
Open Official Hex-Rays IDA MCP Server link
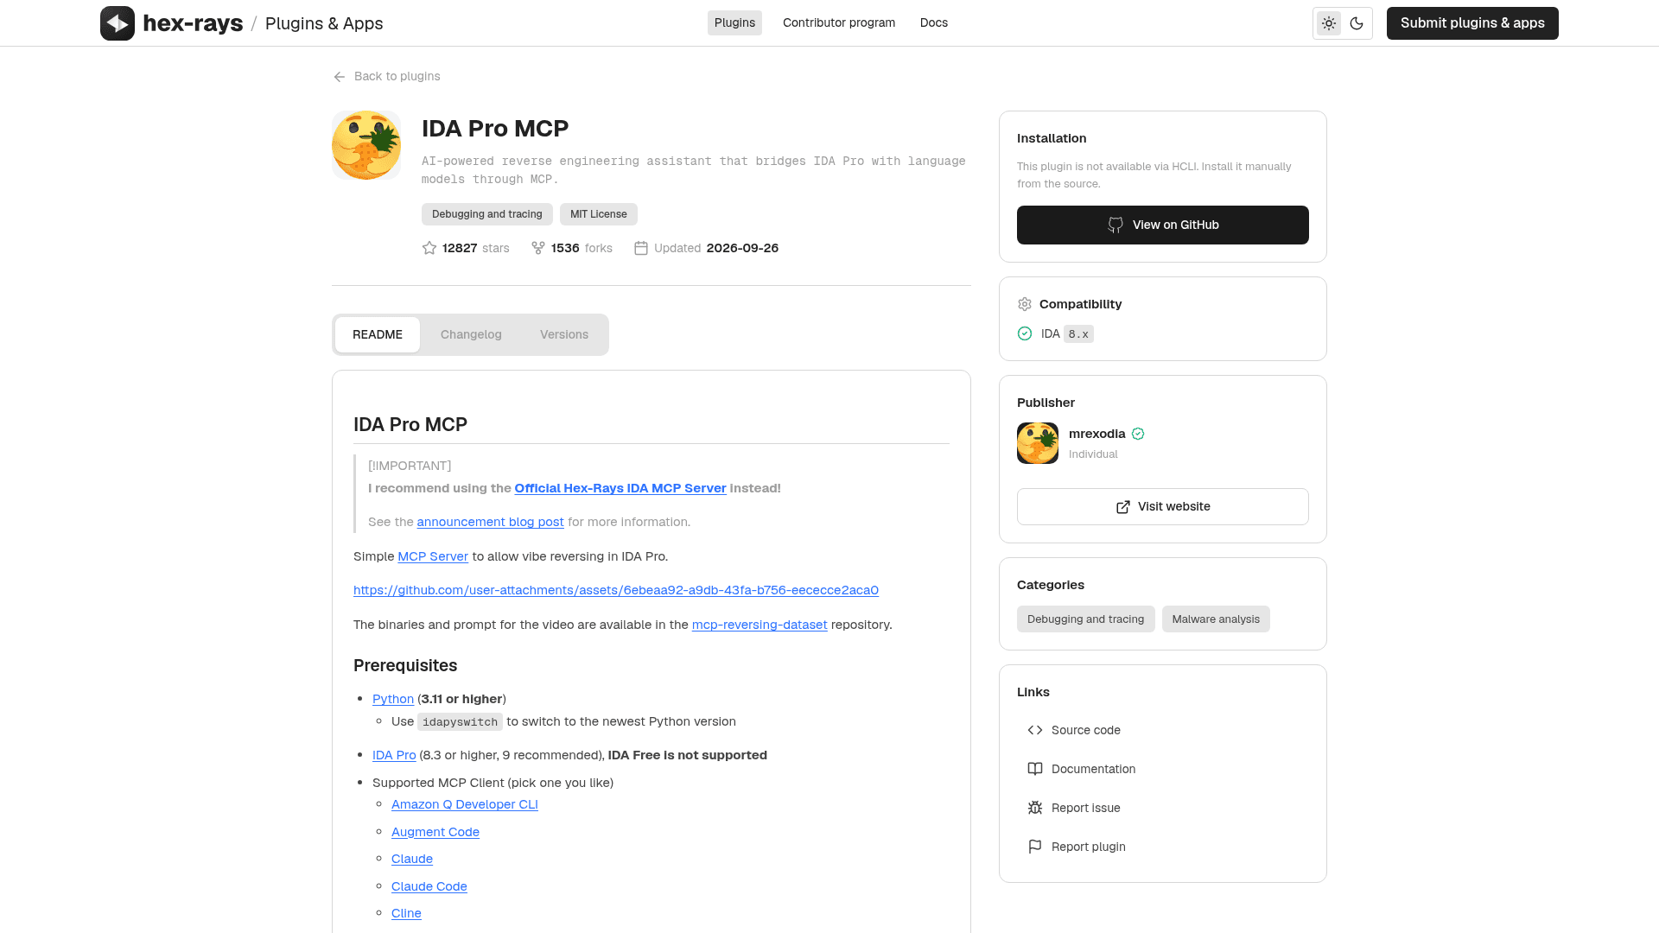pyautogui.click(x=620, y=488)
